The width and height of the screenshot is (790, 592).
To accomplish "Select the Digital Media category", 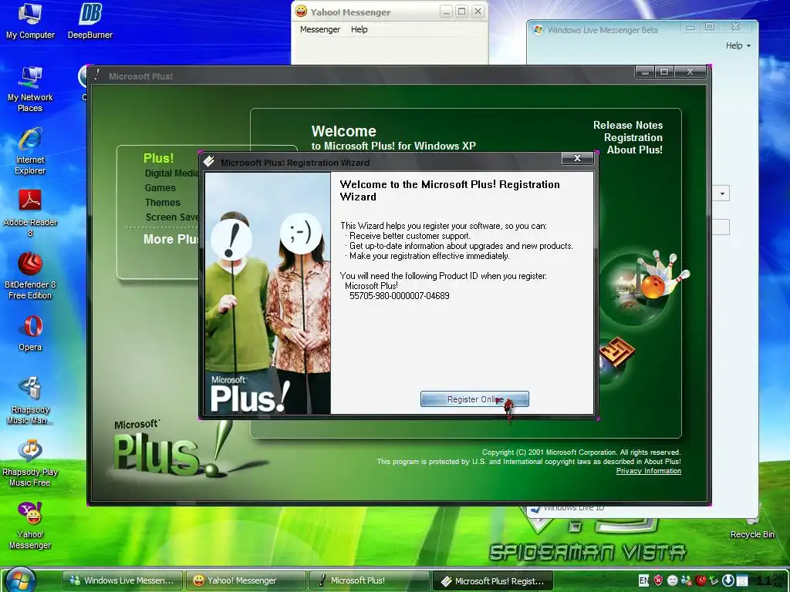I will [172, 173].
